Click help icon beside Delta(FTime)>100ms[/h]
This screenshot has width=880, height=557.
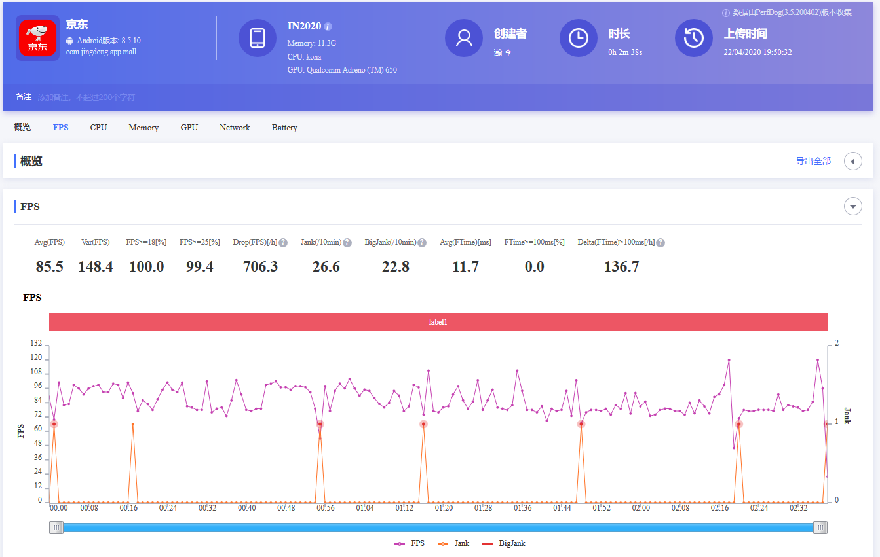[x=660, y=243]
